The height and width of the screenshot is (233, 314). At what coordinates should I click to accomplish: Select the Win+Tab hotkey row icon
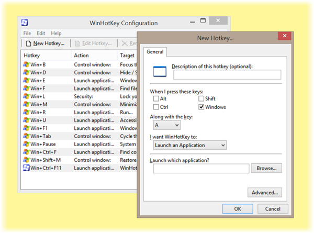[x=27, y=136]
